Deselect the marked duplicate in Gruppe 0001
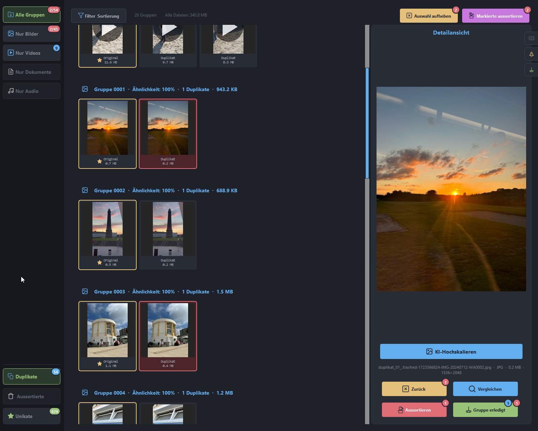This screenshot has width=538, height=431. coord(168,133)
